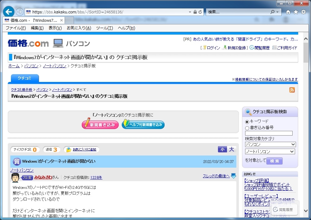The image size is (311, 220).
Task: Select the 書き込み番号 radio button
Action: pos(247,128)
